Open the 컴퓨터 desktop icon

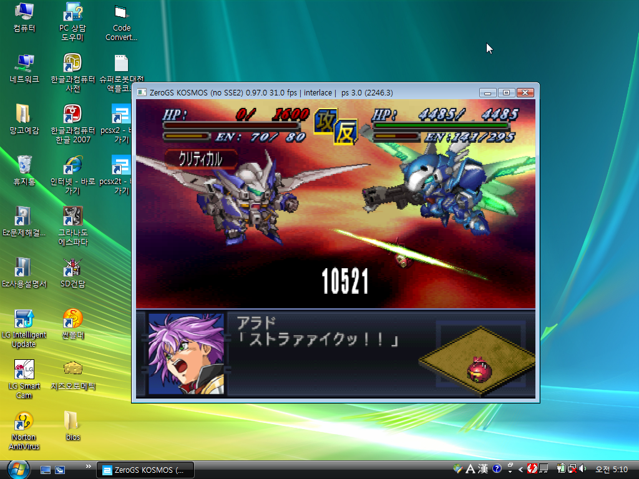pyautogui.click(x=24, y=17)
